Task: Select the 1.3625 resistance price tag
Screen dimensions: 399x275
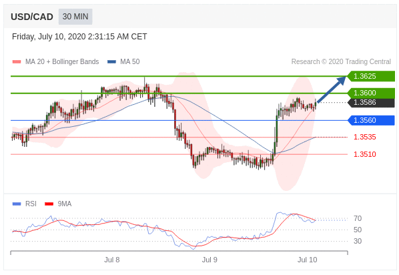Action: point(371,76)
